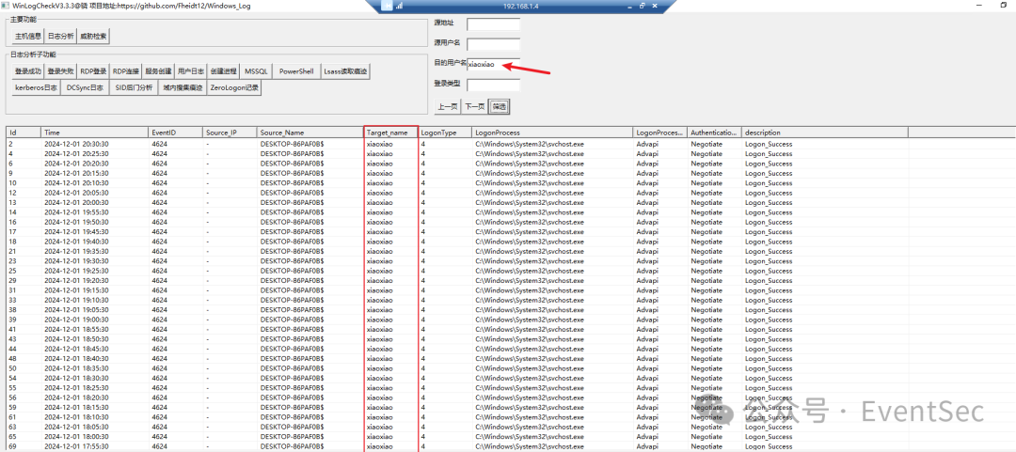
Task: Open the 主机信息 host info function
Action: coord(28,37)
